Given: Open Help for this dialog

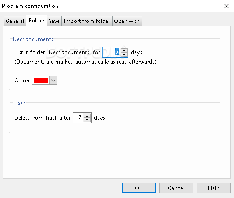Looking at the screenshot, I should 213,188.
